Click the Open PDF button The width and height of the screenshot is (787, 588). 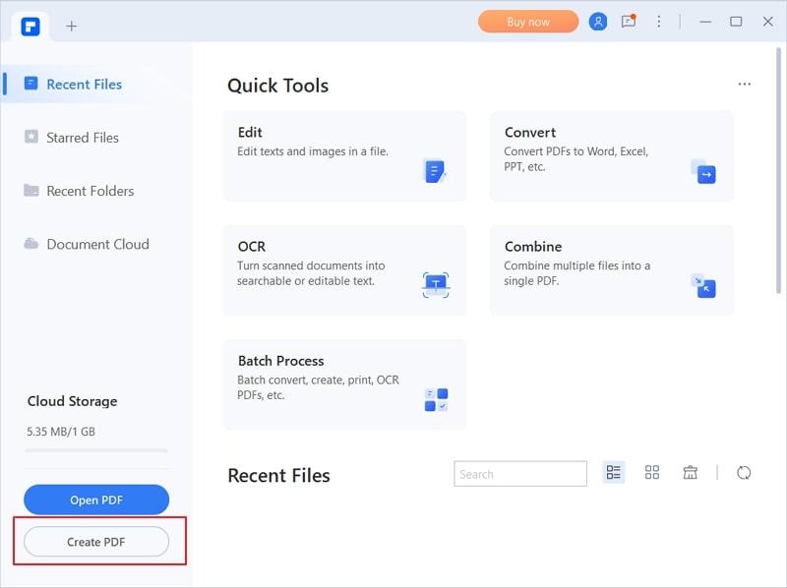96,500
